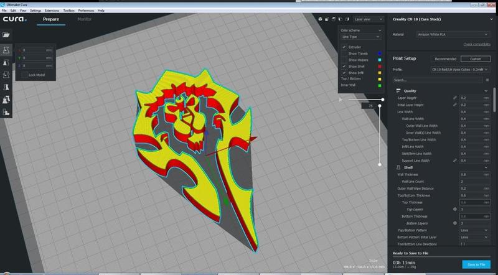
Task: Click the Save to File button
Action: pyautogui.click(x=476, y=264)
